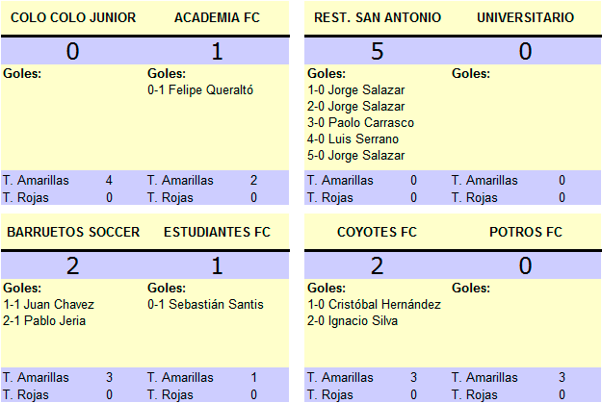Select the BARRUETOS SOCCER team header
This screenshot has width=602, height=403.
73,233
